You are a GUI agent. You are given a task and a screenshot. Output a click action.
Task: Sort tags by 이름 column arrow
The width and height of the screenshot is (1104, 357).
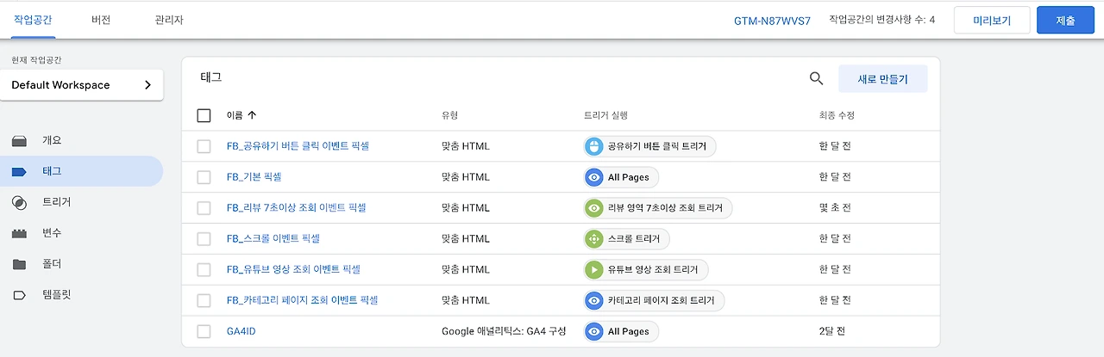click(252, 114)
